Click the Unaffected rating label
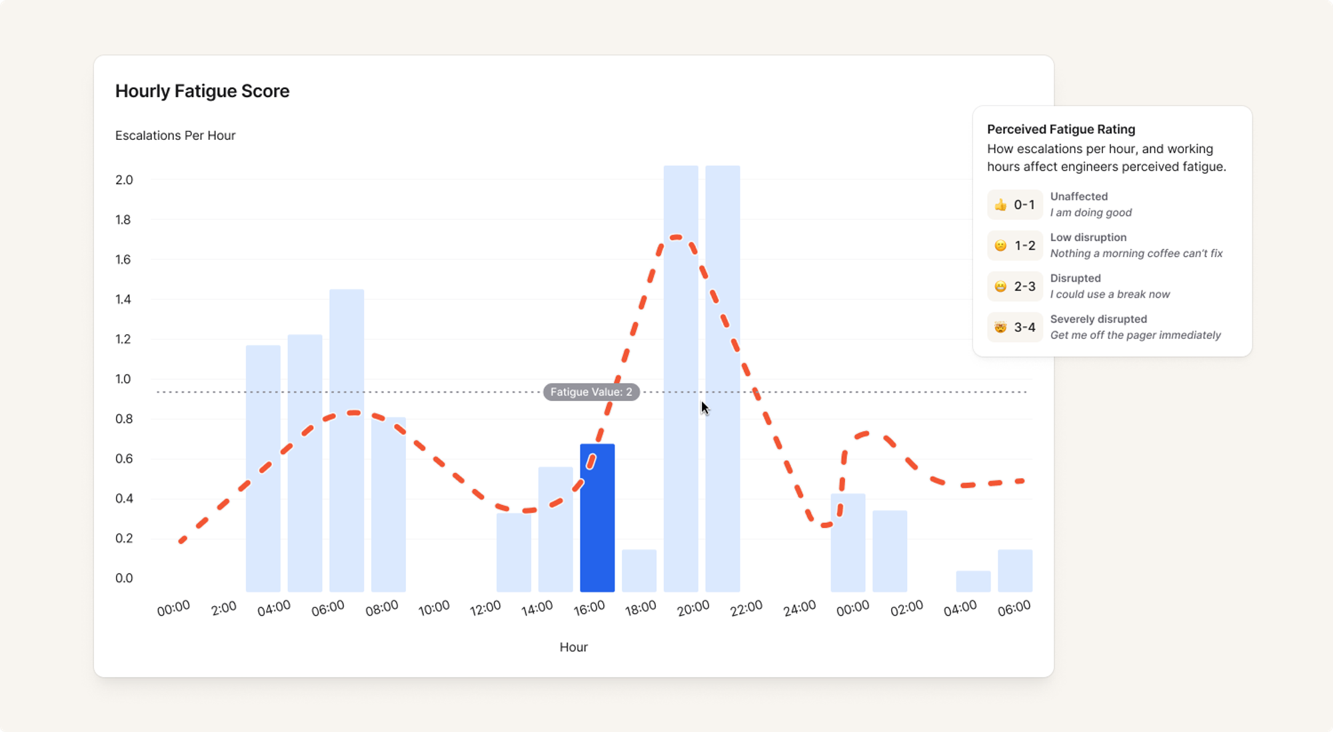Screen dimensions: 1333x732 [1078, 196]
